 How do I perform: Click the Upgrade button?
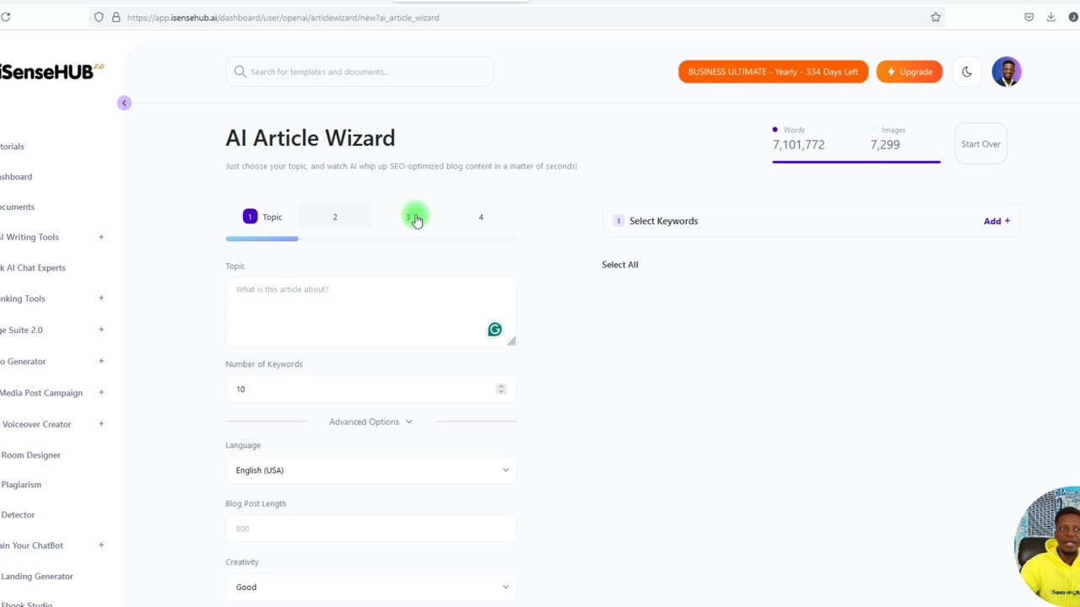(910, 72)
